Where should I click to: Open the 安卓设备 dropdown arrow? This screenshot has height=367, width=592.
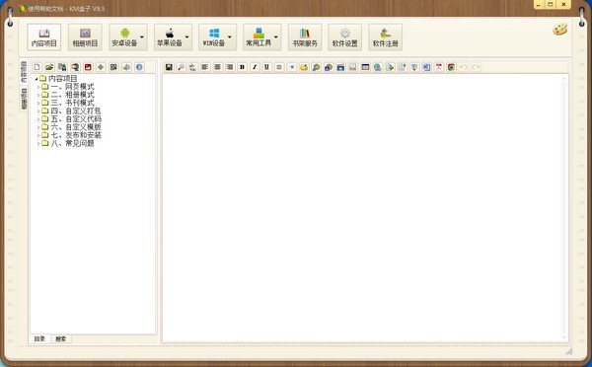click(x=142, y=37)
